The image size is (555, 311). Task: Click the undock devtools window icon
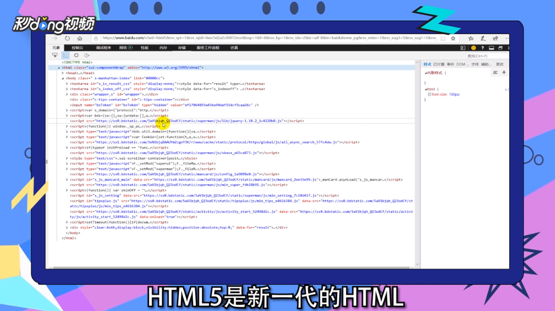pos(501,48)
